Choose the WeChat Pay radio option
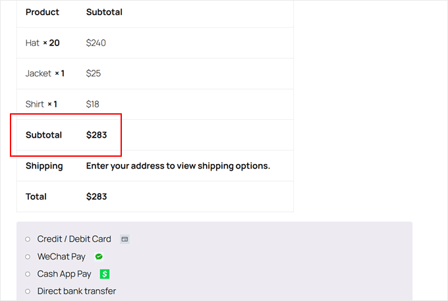 tap(28, 256)
